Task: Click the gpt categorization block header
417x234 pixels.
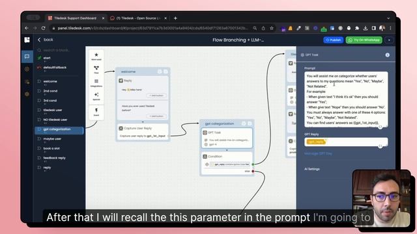Action: tap(227, 123)
